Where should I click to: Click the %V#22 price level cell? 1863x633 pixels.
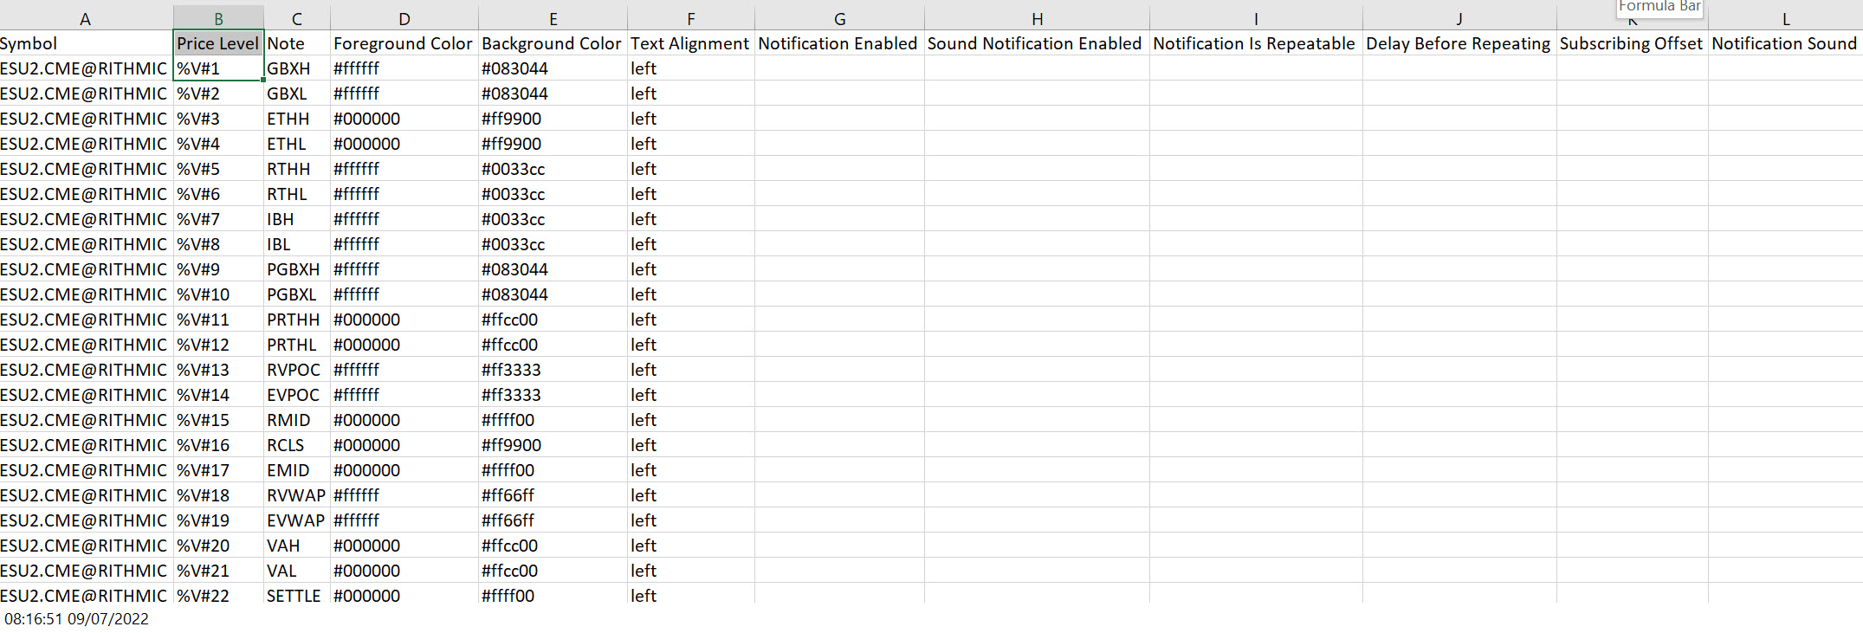coord(218,595)
